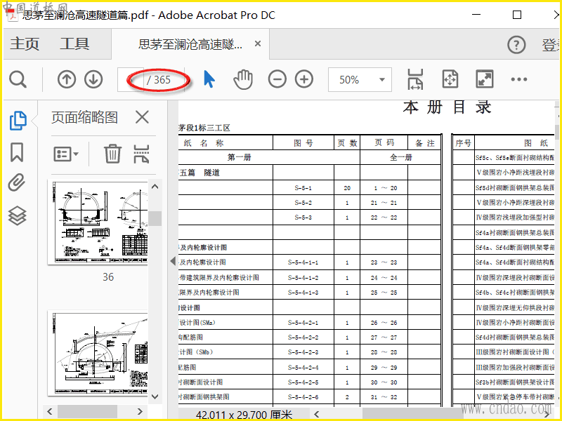The height and width of the screenshot is (421, 562).
Task: Open the layers panel icon
Action: (x=17, y=216)
